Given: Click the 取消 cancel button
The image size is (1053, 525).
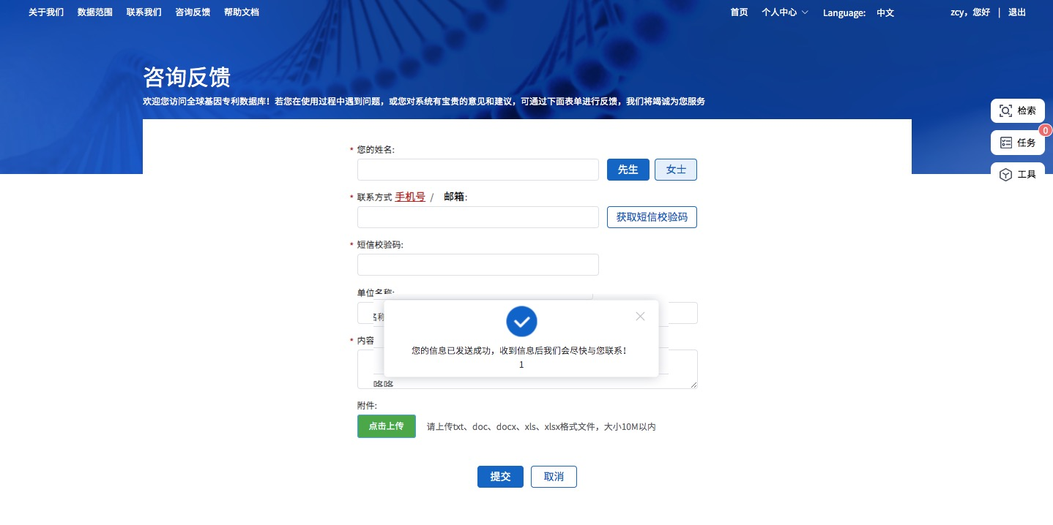Looking at the screenshot, I should (554, 477).
